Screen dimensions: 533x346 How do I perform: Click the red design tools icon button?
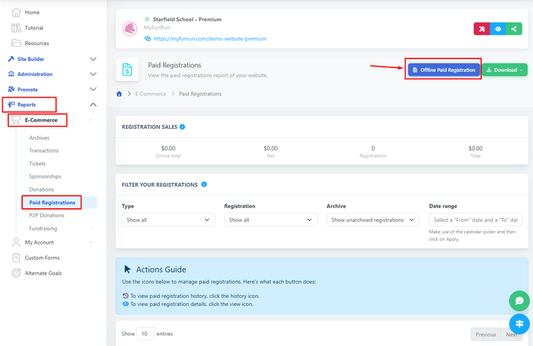pos(481,29)
